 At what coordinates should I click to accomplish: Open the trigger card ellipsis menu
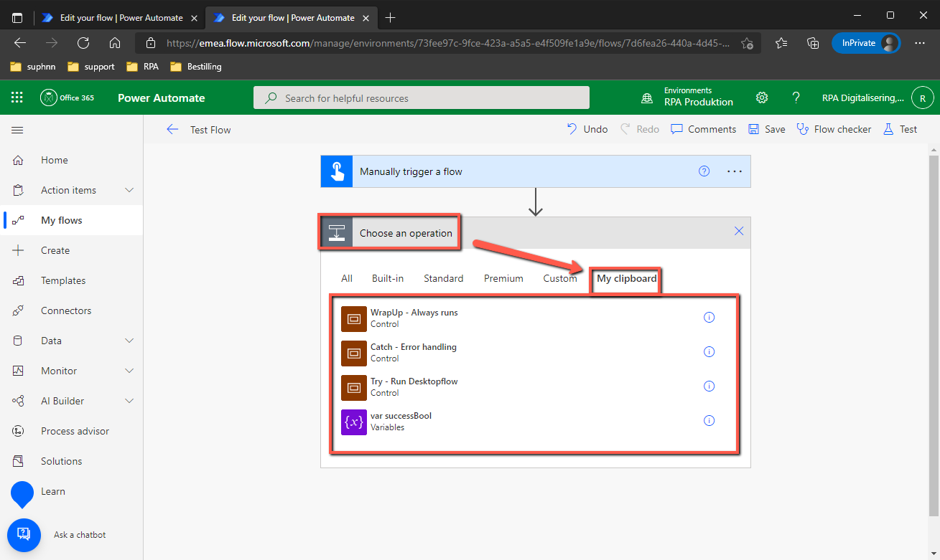[734, 171]
